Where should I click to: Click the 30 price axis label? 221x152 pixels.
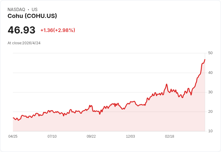(210, 92)
